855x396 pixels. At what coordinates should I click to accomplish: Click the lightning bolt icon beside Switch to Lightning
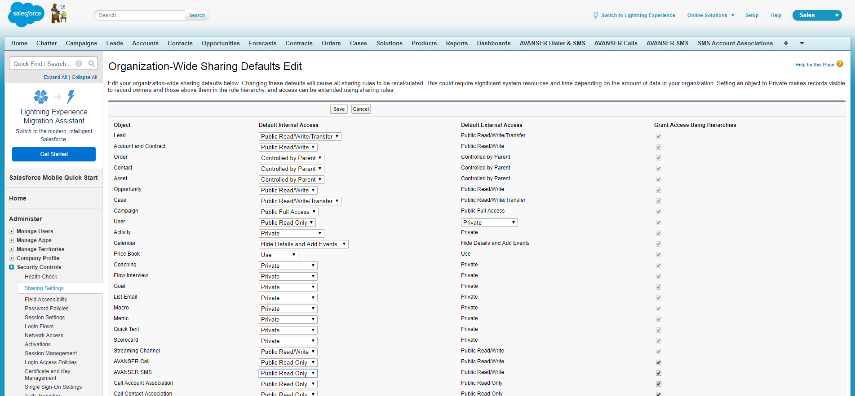[596, 16]
